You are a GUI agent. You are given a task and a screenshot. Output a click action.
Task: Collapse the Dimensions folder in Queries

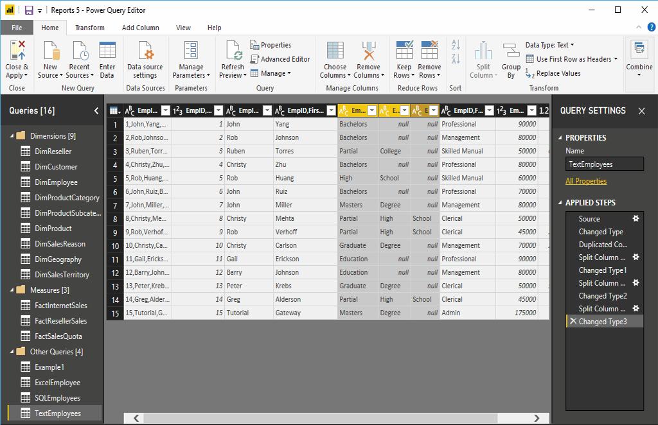click(x=12, y=136)
